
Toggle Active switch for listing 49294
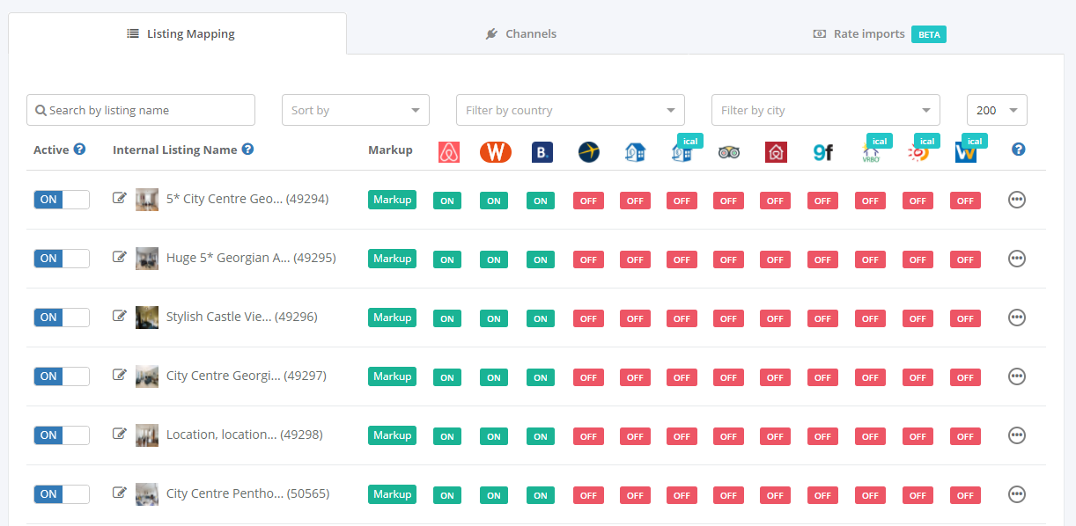coord(62,200)
